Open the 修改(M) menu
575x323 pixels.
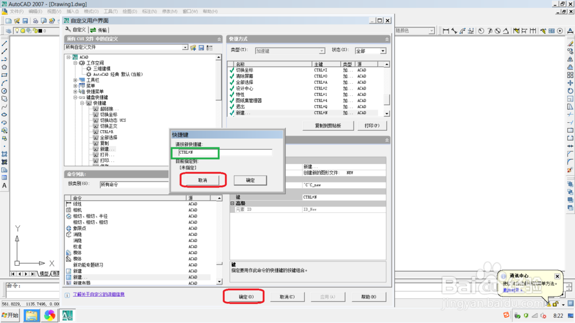[x=170, y=11]
